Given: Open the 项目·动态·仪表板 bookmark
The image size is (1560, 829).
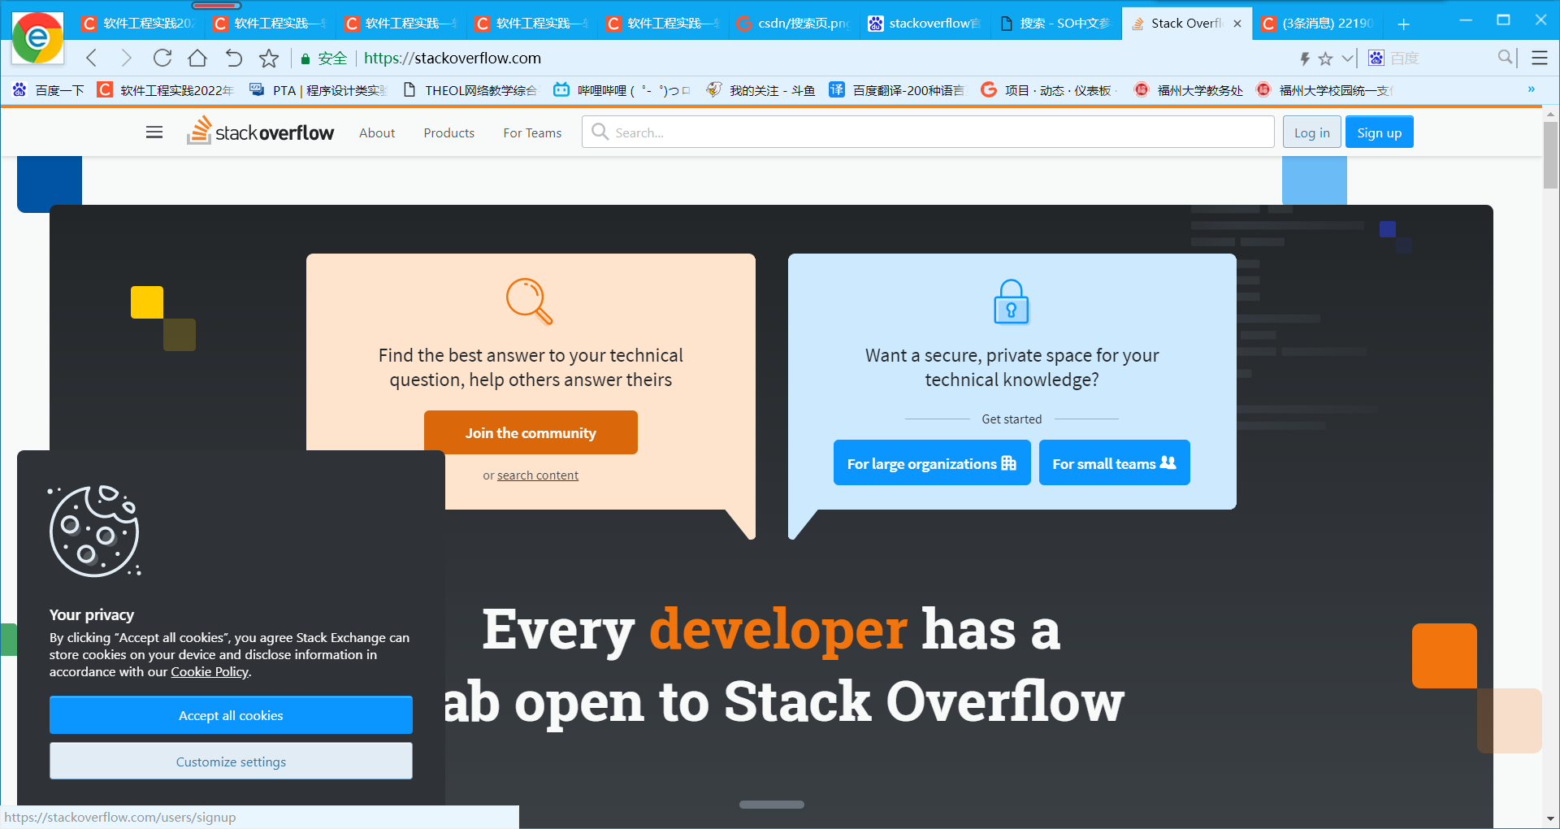Looking at the screenshot, I should [x=1048, y=90].
